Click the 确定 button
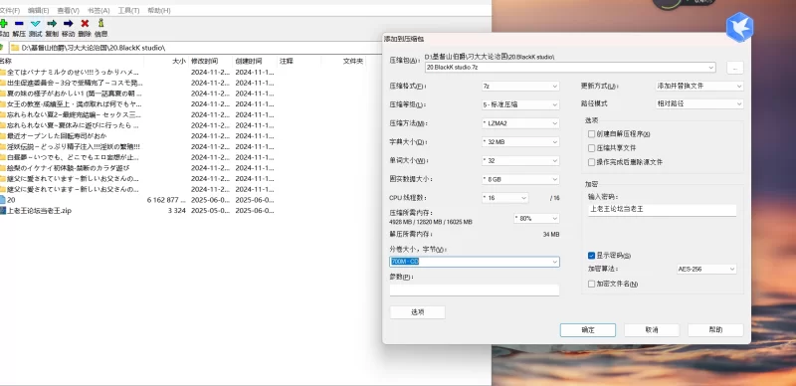The height and width of the screenshot is (386, 796). tap(588, 330)
